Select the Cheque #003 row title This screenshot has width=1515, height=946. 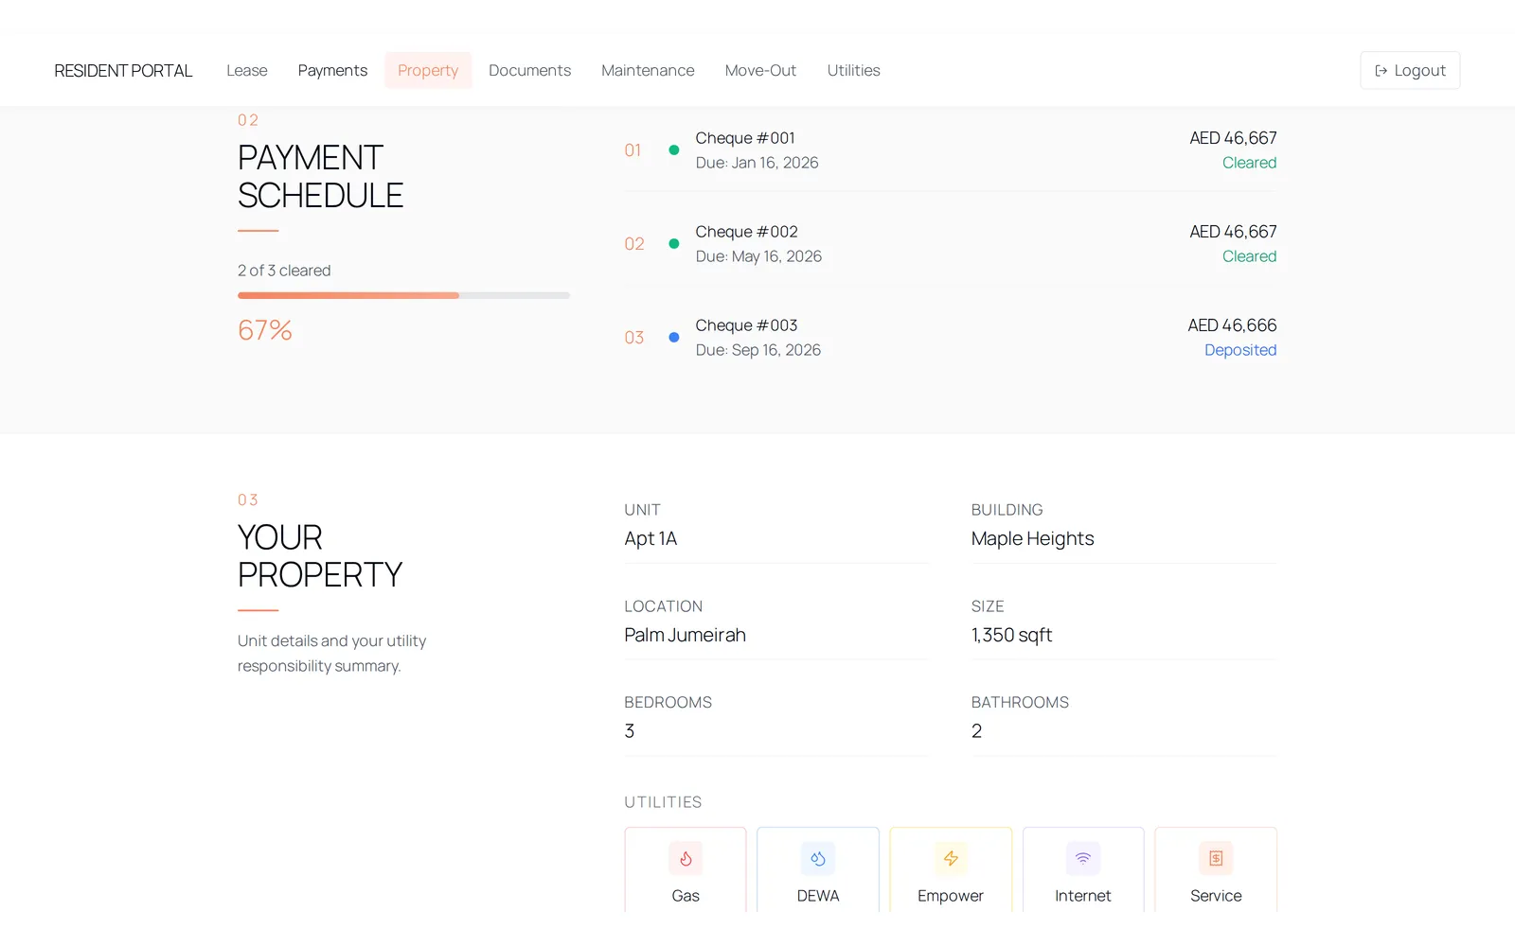pyautogui.click(x=746, y=325)
